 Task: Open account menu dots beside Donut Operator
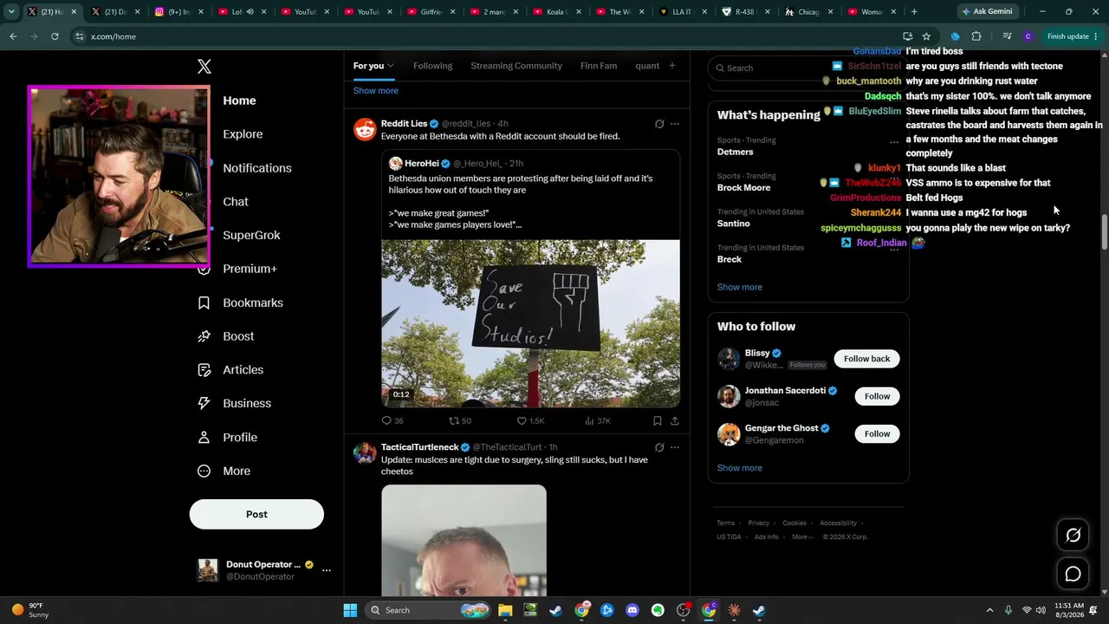[327, 570]
